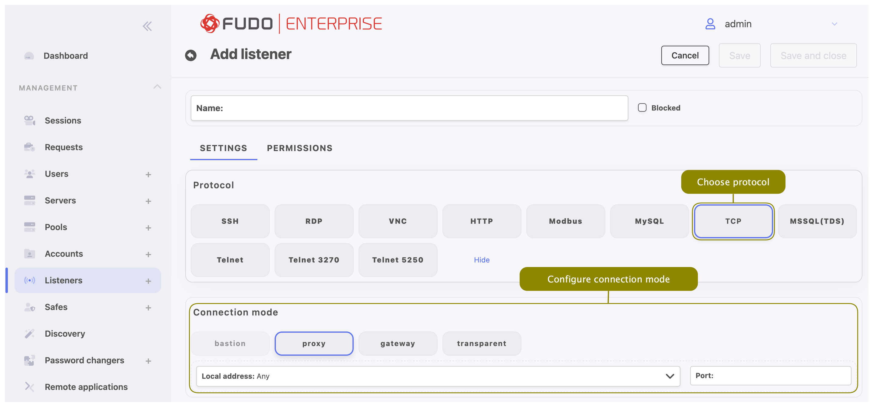Switch to the Permissions tab
Image resolution: width=873 pixels, height=409 pixels.
pyautogui.click(x=299, y=148)
